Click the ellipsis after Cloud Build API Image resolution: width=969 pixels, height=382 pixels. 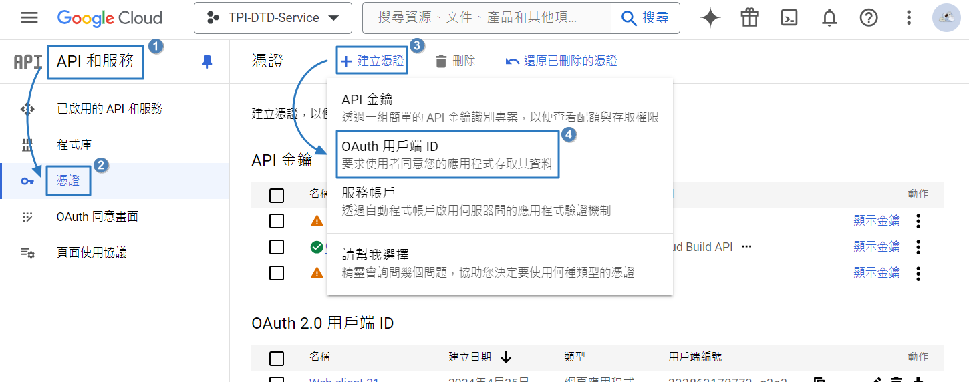[746, 247]
